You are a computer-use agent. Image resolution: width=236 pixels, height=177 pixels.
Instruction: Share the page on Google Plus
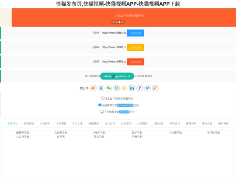(x=155, y=88)
